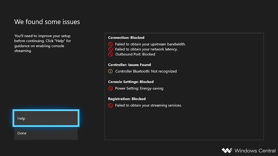This screenshot has width=278, height=156.
Task: Click warning icon next to Controller Bluetooth
Action: (111, 71)
